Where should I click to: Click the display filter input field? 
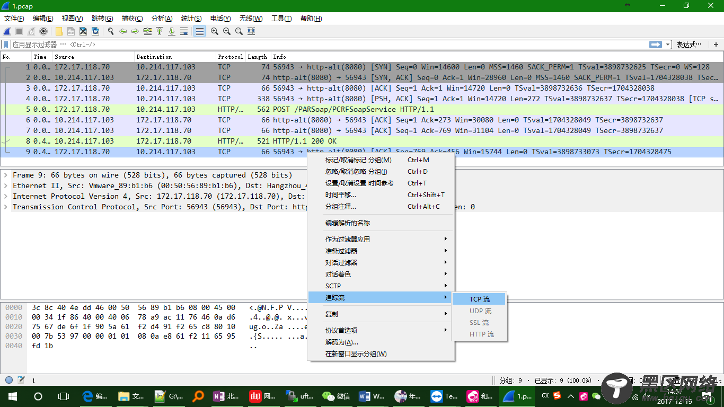click(x=329, y=45)
